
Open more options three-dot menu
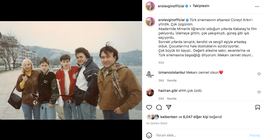[257, 6]
